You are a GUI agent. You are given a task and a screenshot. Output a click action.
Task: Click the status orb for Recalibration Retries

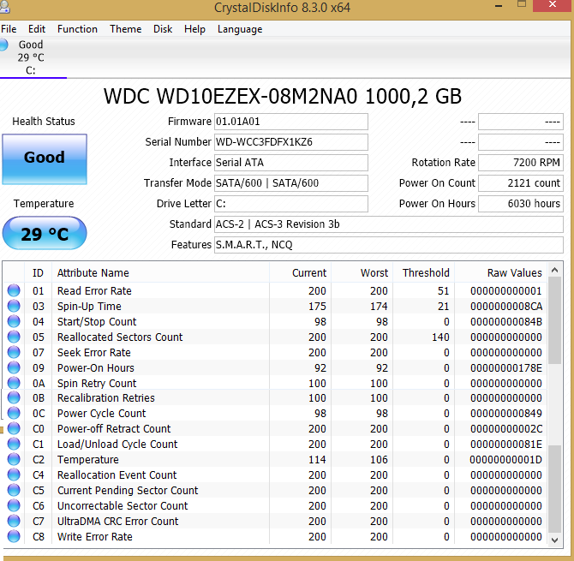(14, 397)
